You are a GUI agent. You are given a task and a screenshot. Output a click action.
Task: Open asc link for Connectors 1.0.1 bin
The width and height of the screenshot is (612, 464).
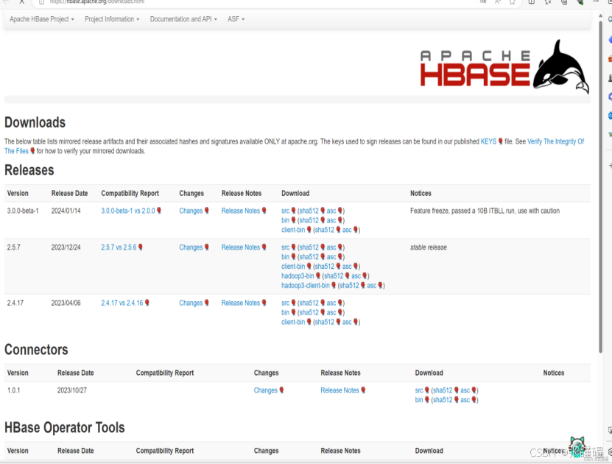465,400
